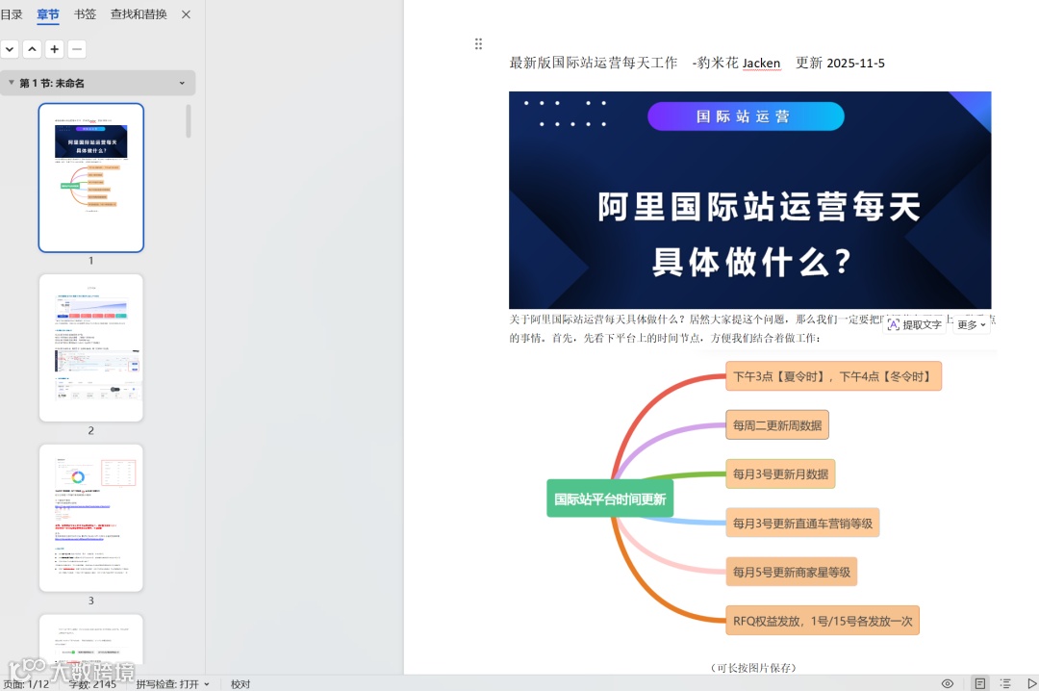Viewport: 1039px width, 691px height.
Task: Click the 提取文字 button on image
Action: 915,324
